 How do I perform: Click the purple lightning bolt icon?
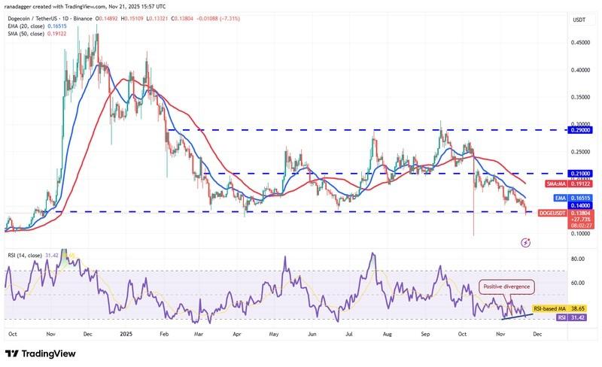coord(525,243)
